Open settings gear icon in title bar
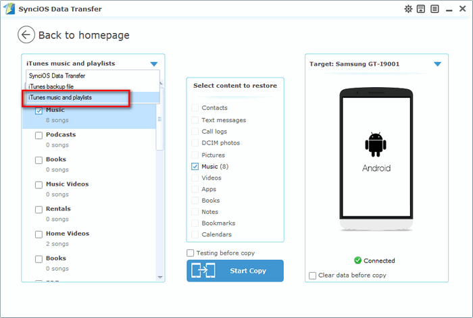 pos(408,9)
